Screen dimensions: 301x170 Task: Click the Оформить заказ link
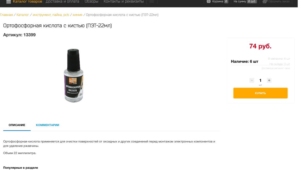tap(279, 2)
